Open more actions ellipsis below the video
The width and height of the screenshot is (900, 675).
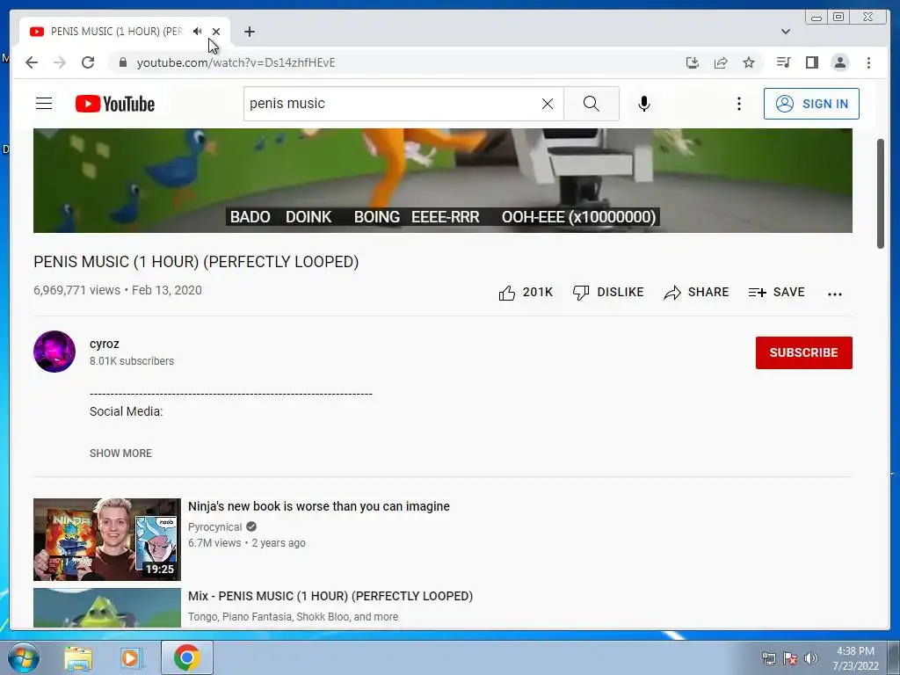point(835,294)
